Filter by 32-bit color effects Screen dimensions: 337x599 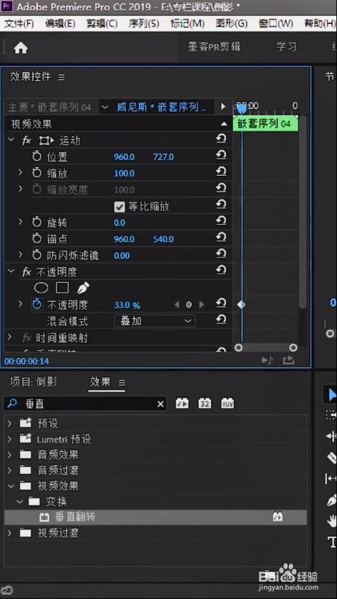tap(204, 403)
